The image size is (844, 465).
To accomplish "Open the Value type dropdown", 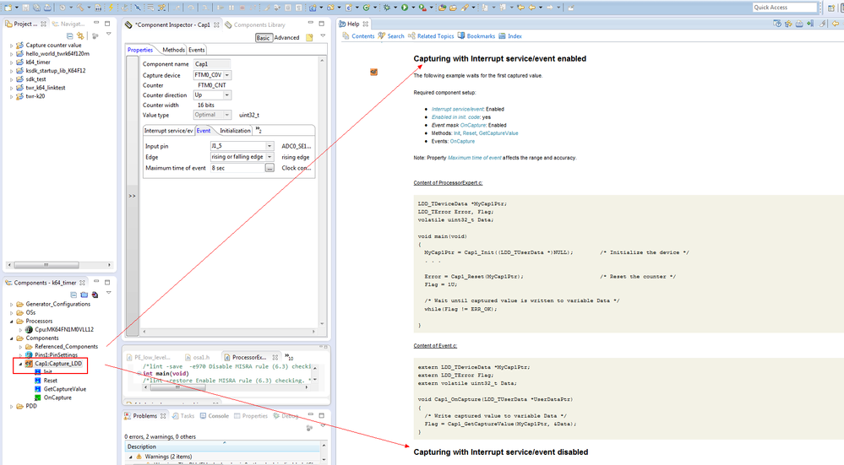I will [x=227, y=115].
